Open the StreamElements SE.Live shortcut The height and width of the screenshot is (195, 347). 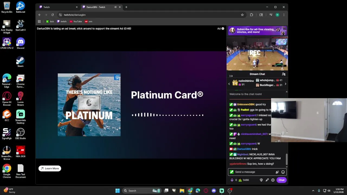7,153
